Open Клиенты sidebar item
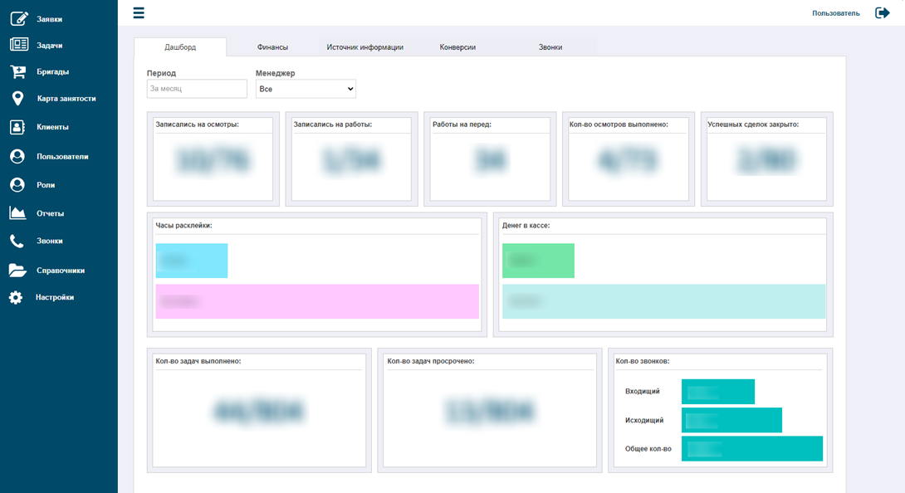905x493 pixels. pos(52,127)
